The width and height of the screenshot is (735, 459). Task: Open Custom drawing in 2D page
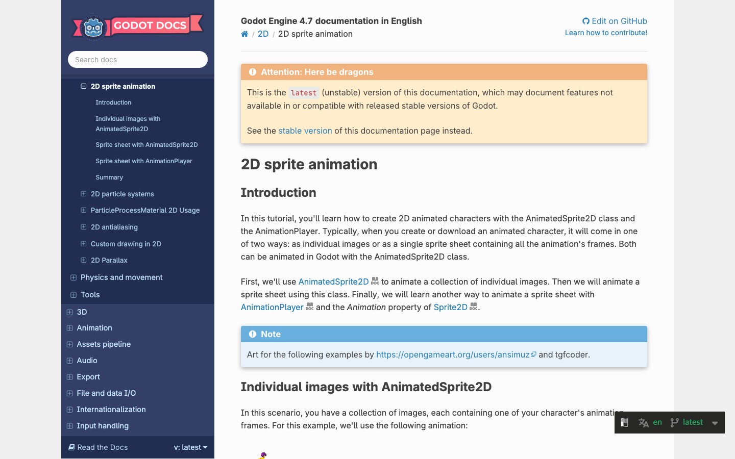point(126,244)
